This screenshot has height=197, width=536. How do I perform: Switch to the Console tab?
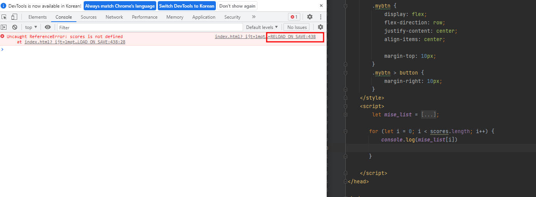63,17
